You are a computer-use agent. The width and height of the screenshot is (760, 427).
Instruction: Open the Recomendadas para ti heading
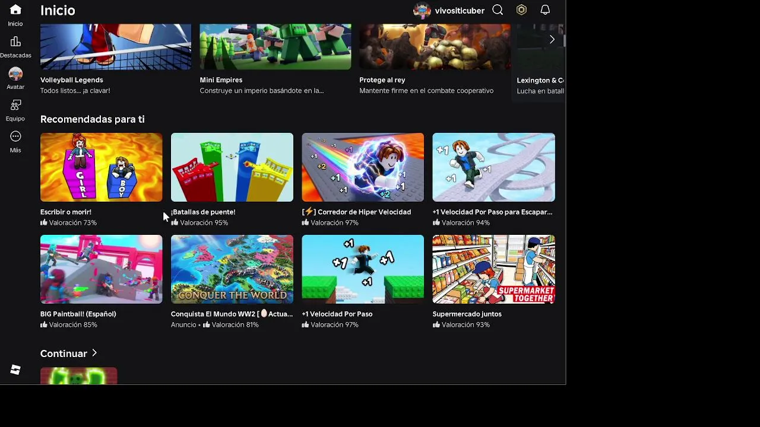pyautogui.click(x=93, y=119)
